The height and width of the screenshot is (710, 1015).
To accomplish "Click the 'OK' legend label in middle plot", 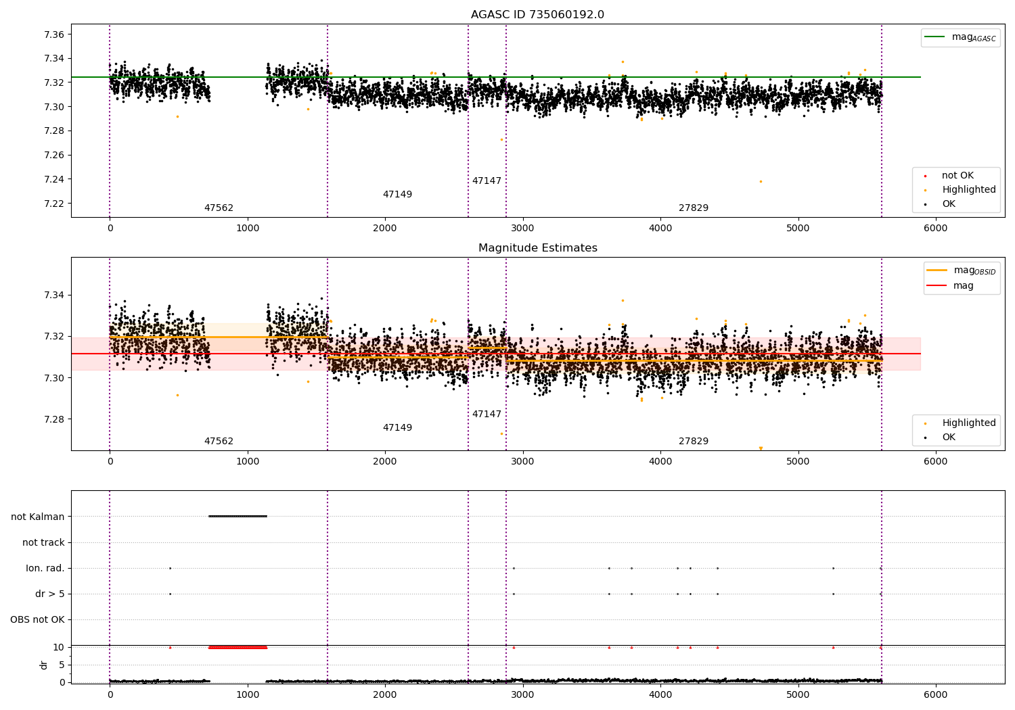I will [x=949, y=437].
